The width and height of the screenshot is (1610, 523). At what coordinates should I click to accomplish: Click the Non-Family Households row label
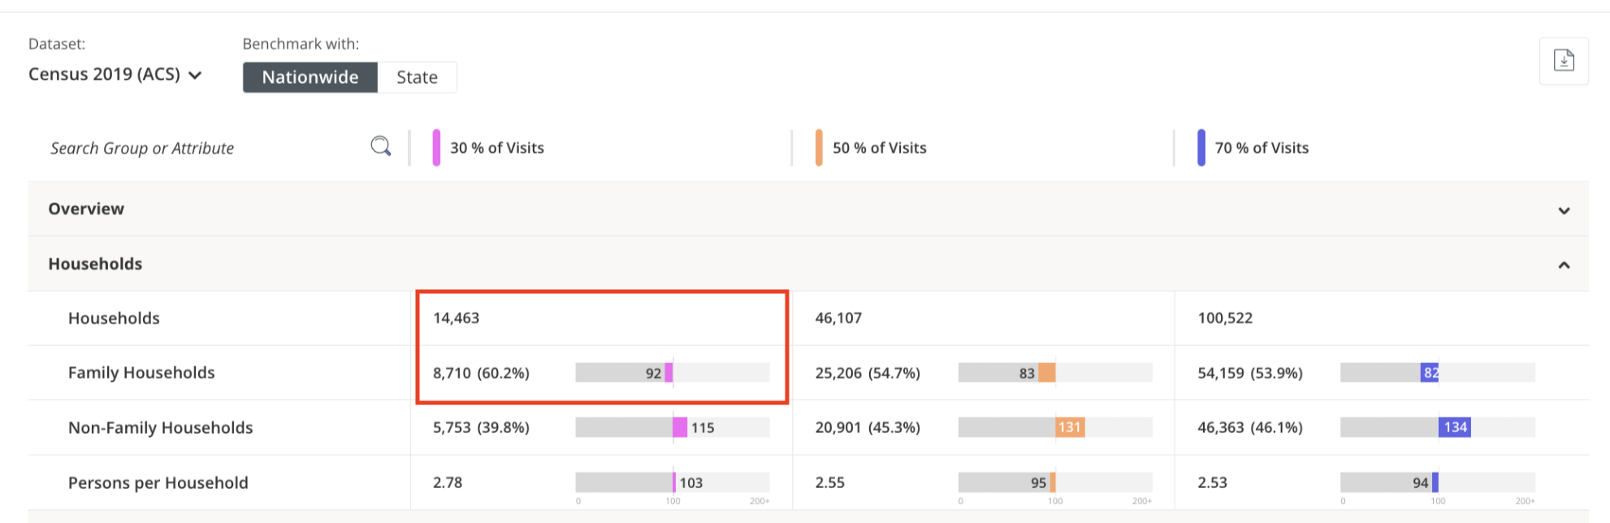pos(160,428)
